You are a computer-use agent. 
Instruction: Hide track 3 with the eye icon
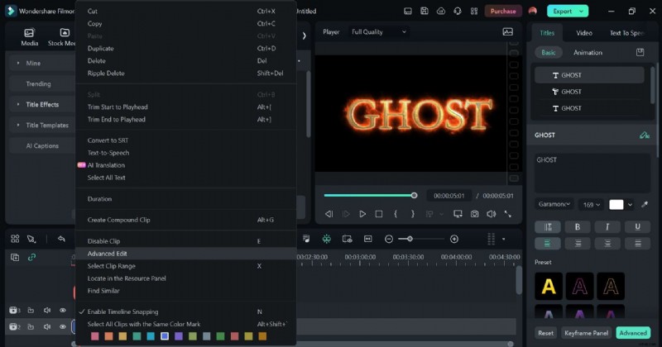point(62,311)
